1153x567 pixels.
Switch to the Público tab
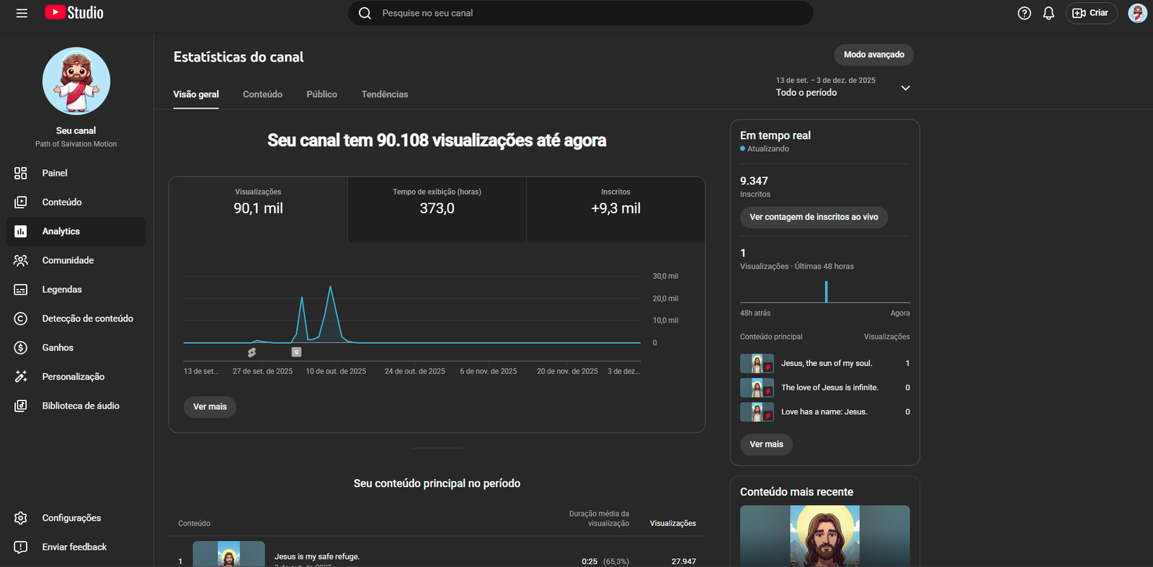[x=321, y=94]
